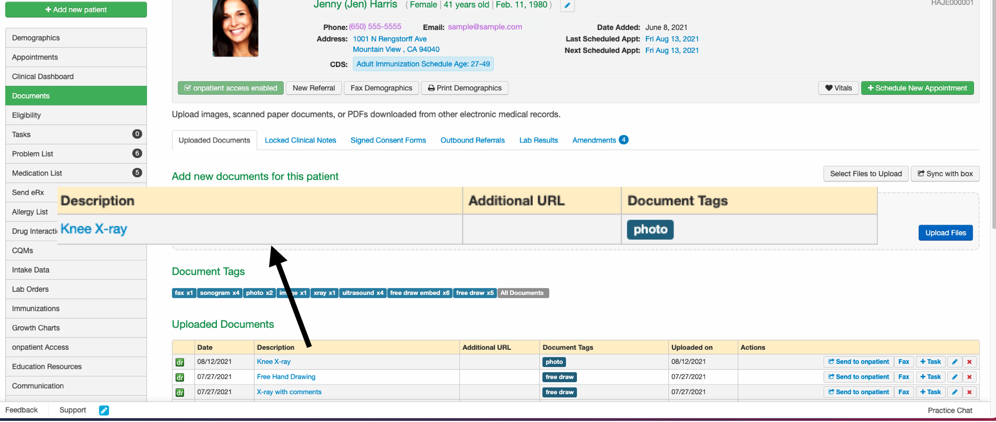Click Fax button for Free Hand Drawing row

coord(903,377)
